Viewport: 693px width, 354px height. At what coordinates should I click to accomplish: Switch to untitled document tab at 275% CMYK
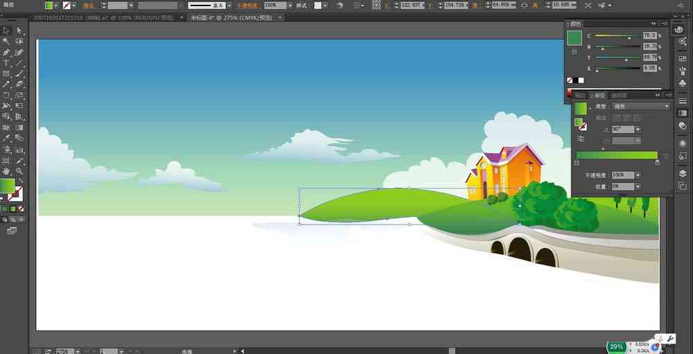pyautogui.click(x=231, y=18)
